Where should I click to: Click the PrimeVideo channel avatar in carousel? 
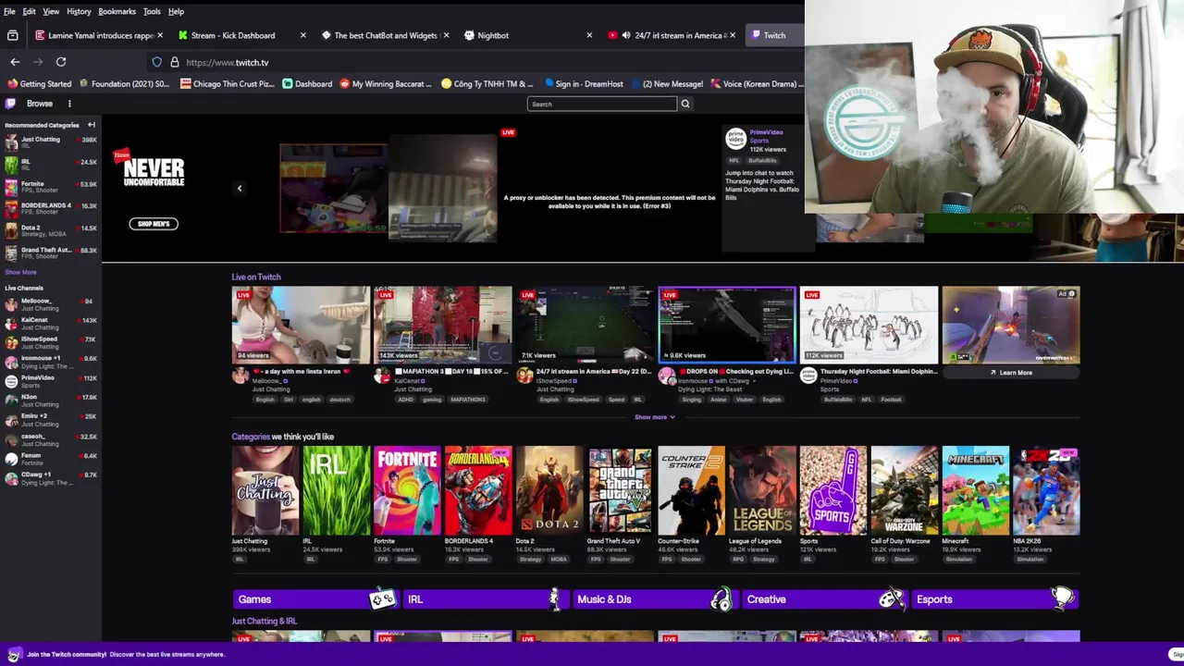tap(735, 139)
